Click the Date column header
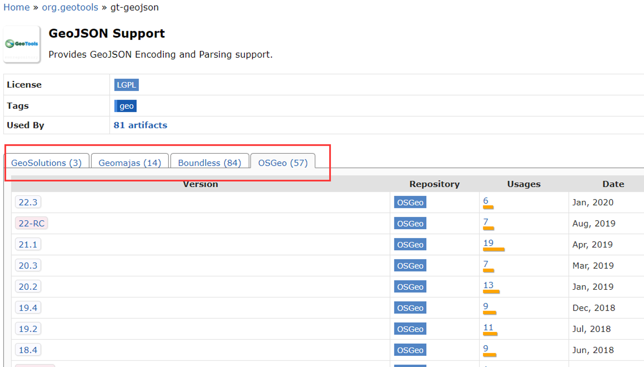The image size is (644, 367). [613, 184]
